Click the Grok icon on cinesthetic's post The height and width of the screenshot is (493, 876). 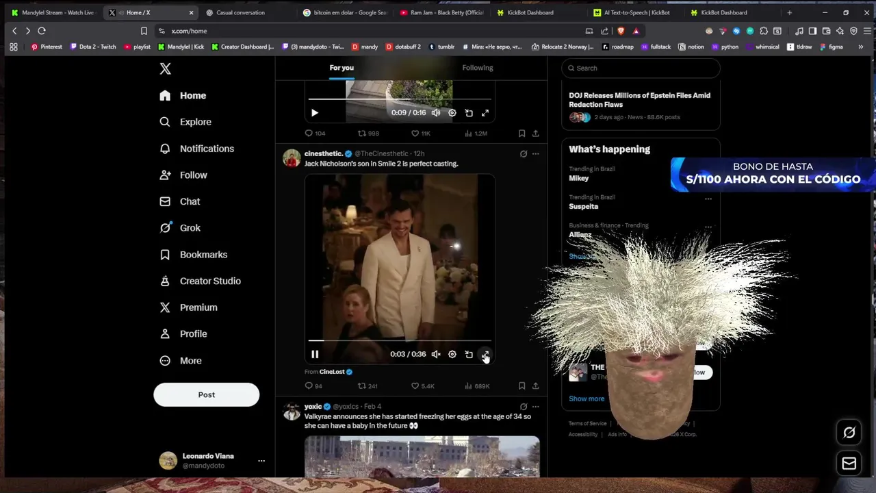[524, 154]
